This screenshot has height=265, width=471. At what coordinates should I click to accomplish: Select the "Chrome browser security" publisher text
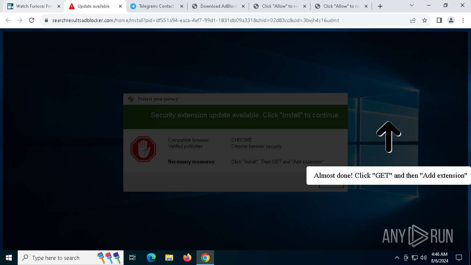(256, 146)
